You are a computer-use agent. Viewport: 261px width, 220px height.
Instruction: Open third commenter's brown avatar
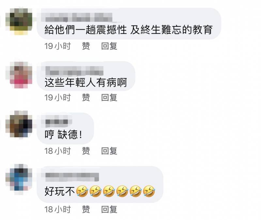(x=19, y=124)
